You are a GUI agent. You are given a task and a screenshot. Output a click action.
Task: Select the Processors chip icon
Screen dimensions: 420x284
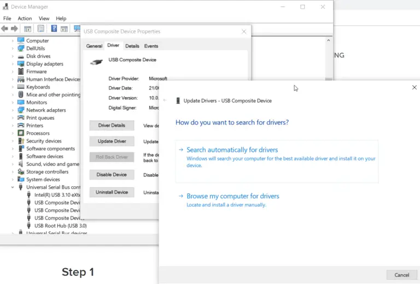tap(21, 133)
